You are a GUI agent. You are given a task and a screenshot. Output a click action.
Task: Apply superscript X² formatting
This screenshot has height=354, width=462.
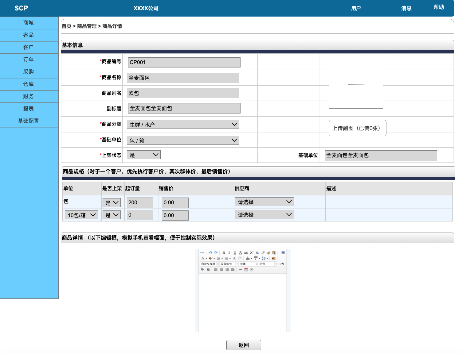pos(252,253)
